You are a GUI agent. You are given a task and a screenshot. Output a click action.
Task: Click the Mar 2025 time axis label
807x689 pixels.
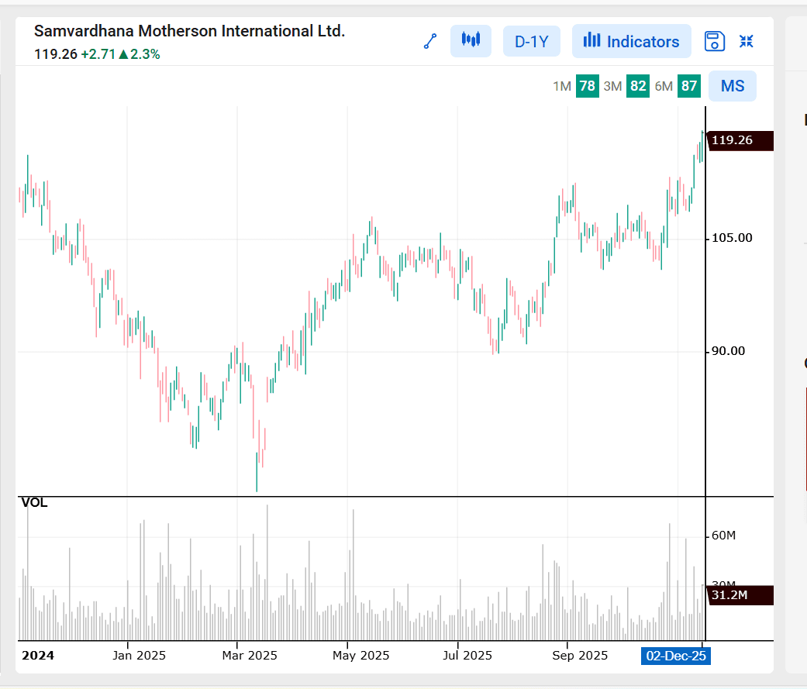250,656
